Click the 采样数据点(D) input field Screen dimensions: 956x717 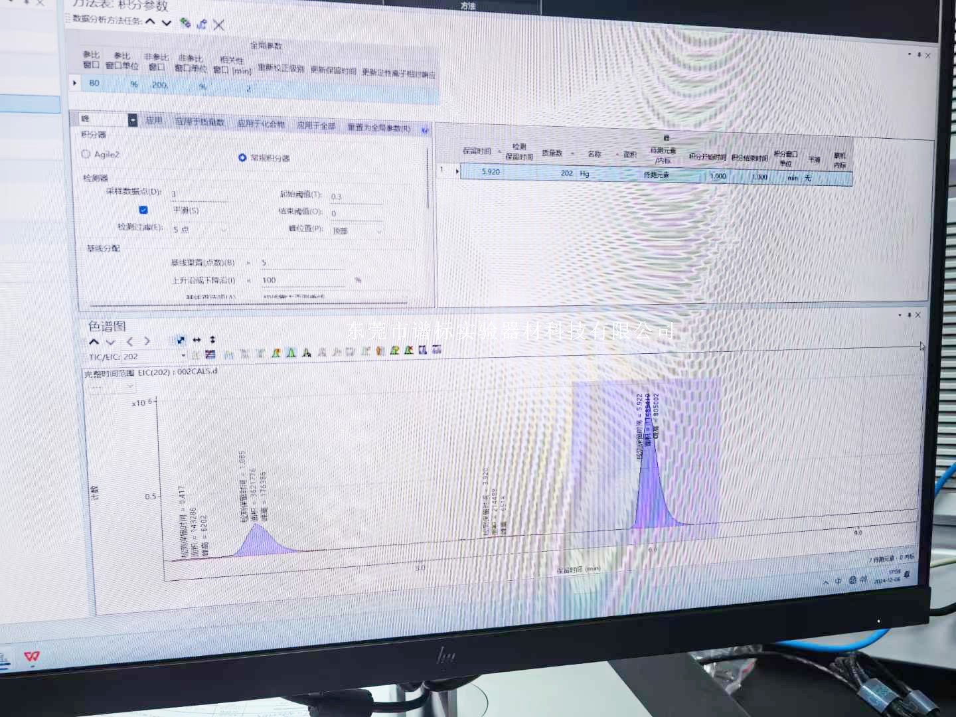(x=198, y=195)
